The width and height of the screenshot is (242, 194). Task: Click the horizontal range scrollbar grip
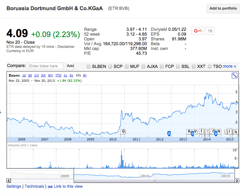(155, 181)
